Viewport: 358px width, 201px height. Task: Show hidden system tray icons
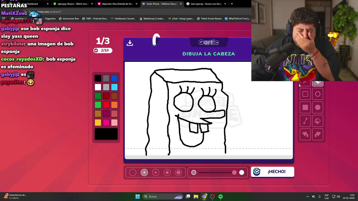pyautogui.click(x=307, y=197)
